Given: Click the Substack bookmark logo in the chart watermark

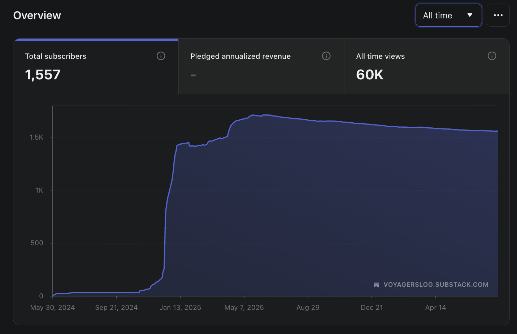Looking at the screenshot, I should coord(376,285).
